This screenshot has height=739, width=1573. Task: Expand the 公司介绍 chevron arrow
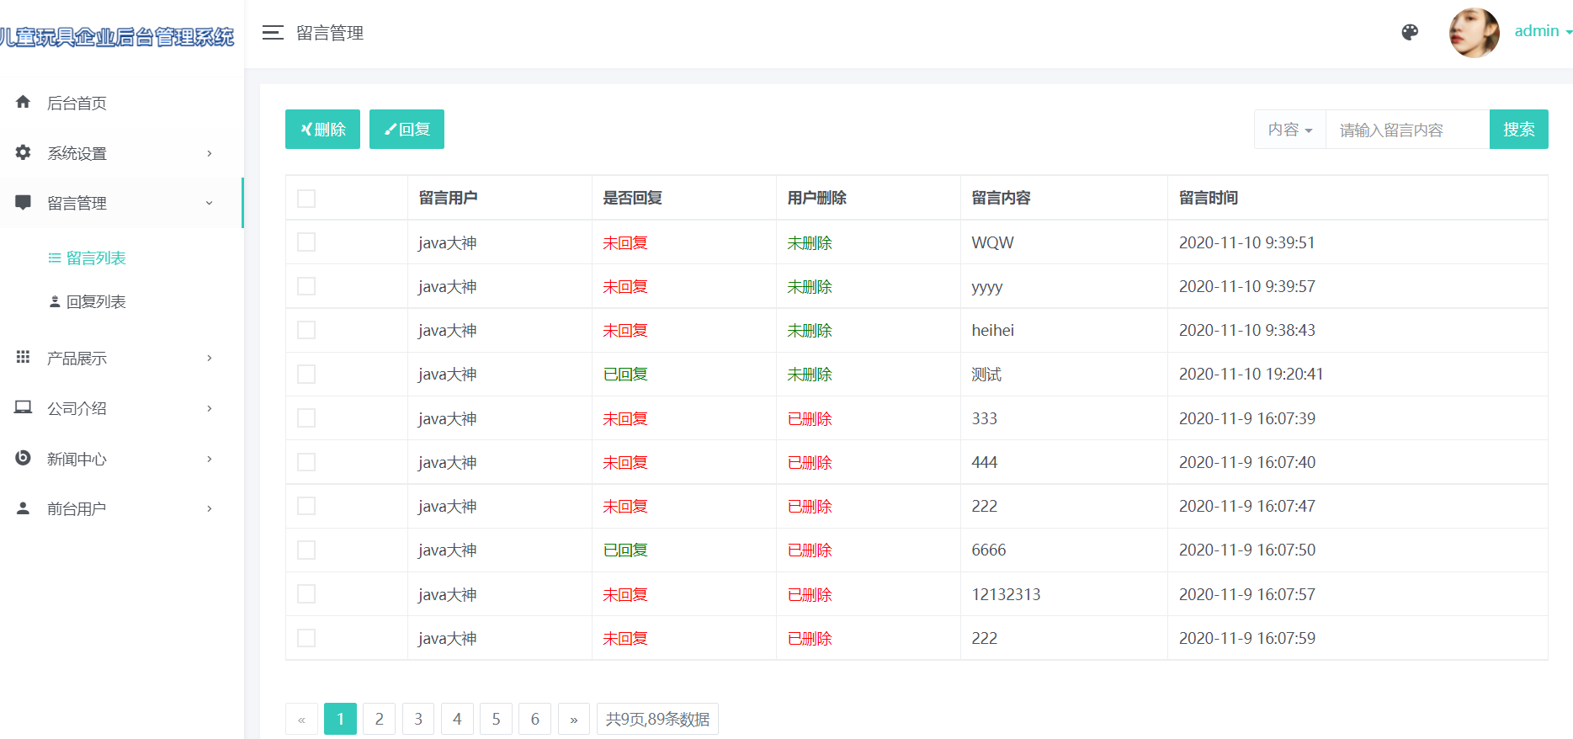[210, 408]
